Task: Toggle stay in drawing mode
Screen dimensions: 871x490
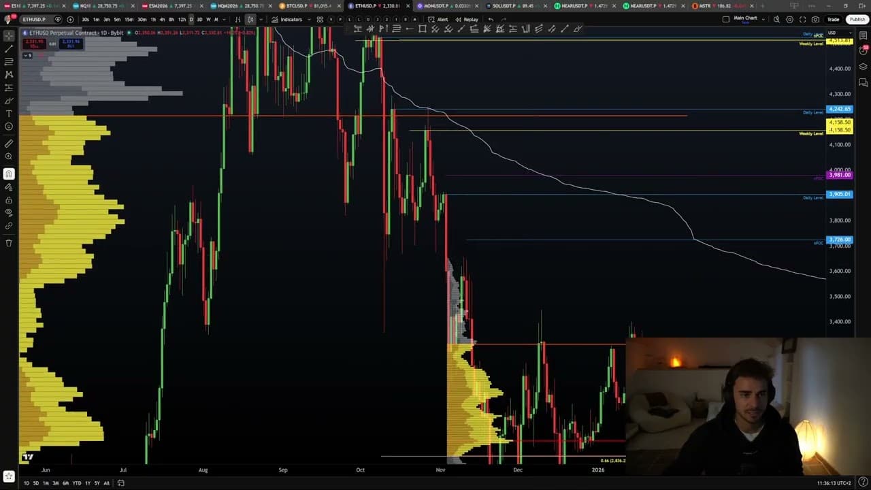Action: point(9,186)
